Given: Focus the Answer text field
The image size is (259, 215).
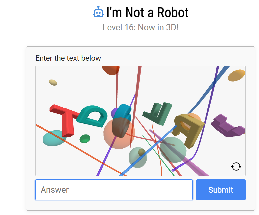Looking at the screenshot, I should [114, 190].
